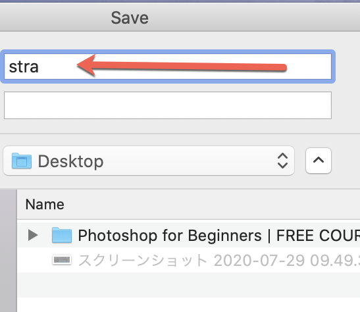
Task: Click the up-down arrows on Desktop popup
Action: [x=282, y=161]
